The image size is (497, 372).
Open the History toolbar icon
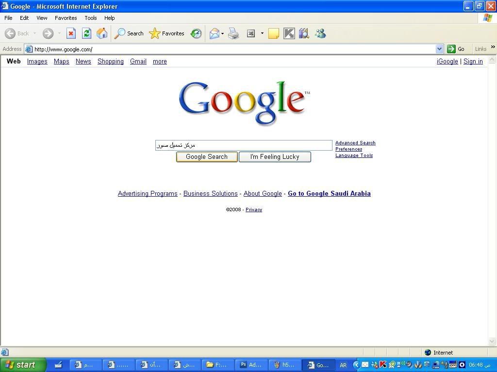tap(196, 33)
